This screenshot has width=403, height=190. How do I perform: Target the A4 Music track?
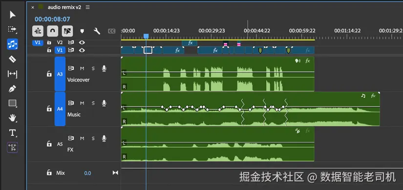coord(60,109)
